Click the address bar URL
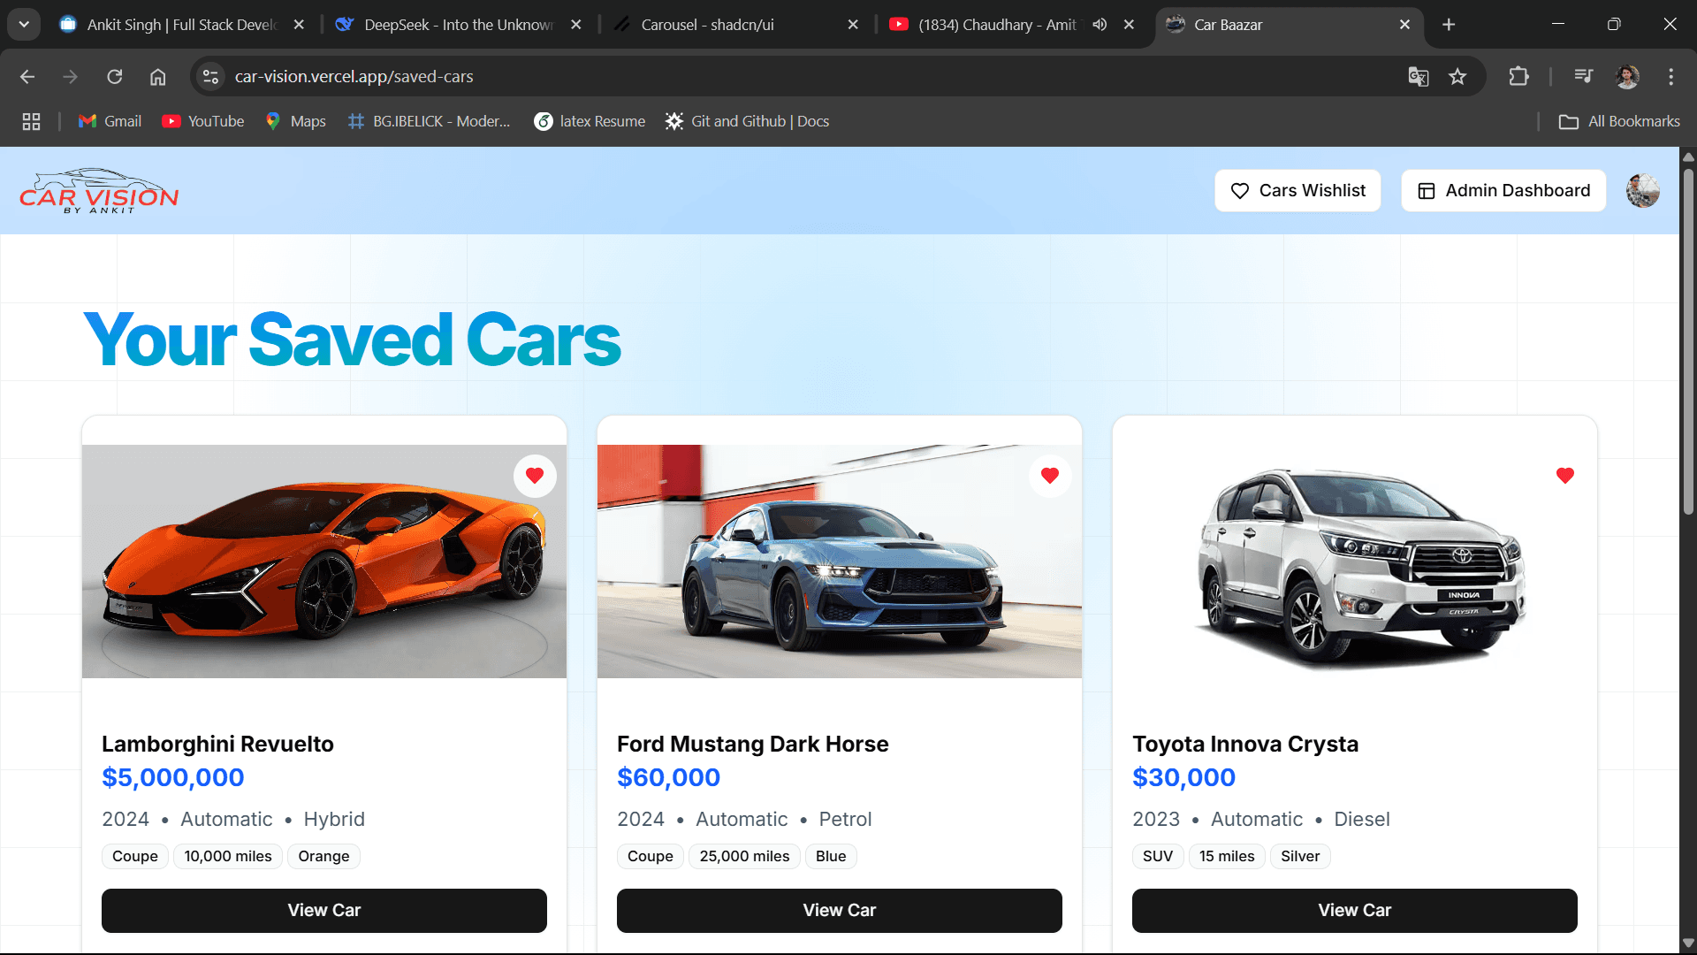The height and width of the screenshot is (955, 1697). pyautogui.click(x=354, y=77)
